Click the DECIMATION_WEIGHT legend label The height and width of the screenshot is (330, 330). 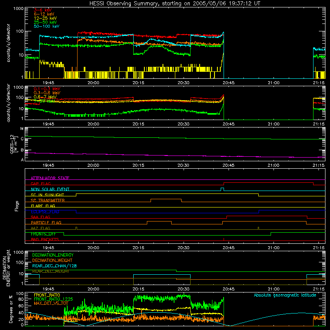click(x=52, y=260)
